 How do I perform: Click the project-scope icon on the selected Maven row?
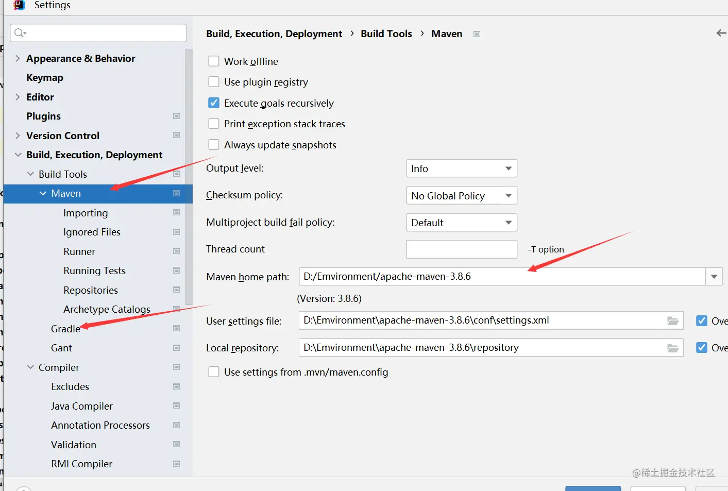(x=177, y=193)
